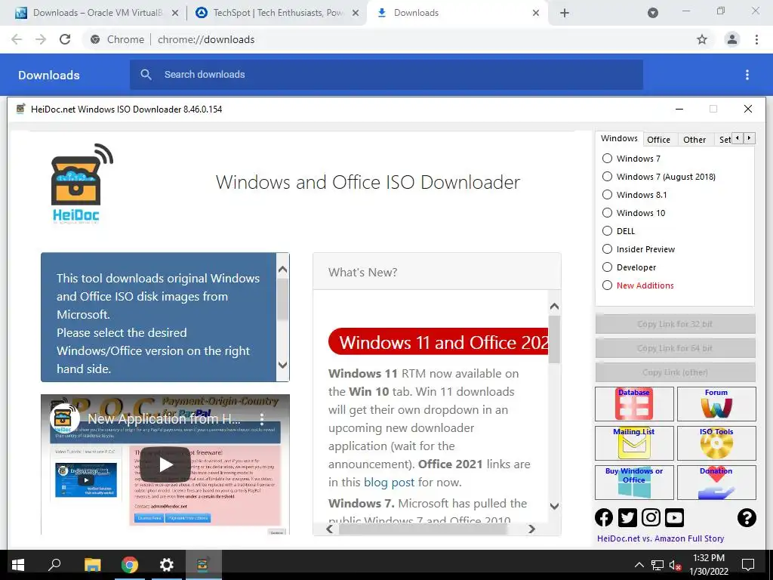The image size is (773, 580).
Task: Open the Forum icon tile
Action: pos(716,404)
